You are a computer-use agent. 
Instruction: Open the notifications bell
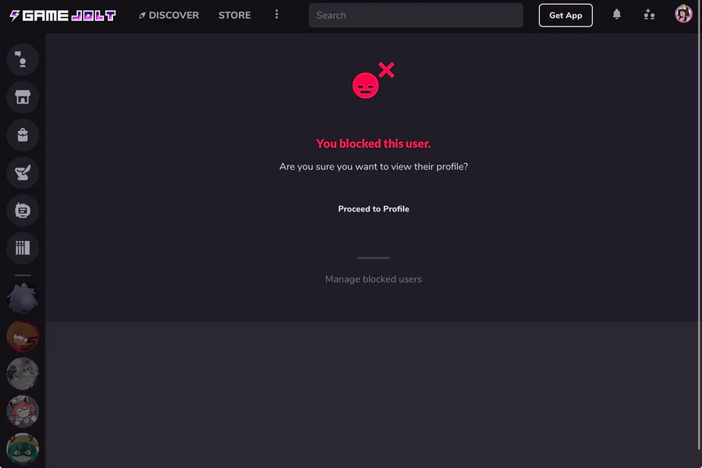(x=616, y=15)
